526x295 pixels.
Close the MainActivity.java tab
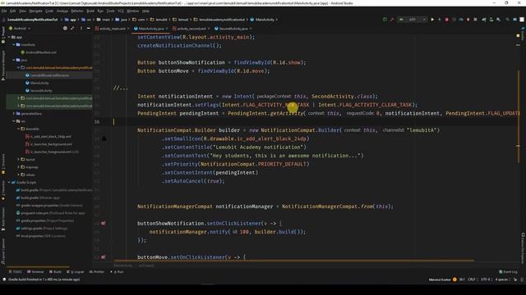167,29
